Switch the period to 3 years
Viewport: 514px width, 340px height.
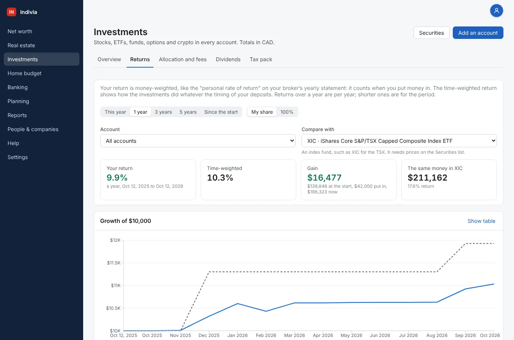click(x=163, y=112)
